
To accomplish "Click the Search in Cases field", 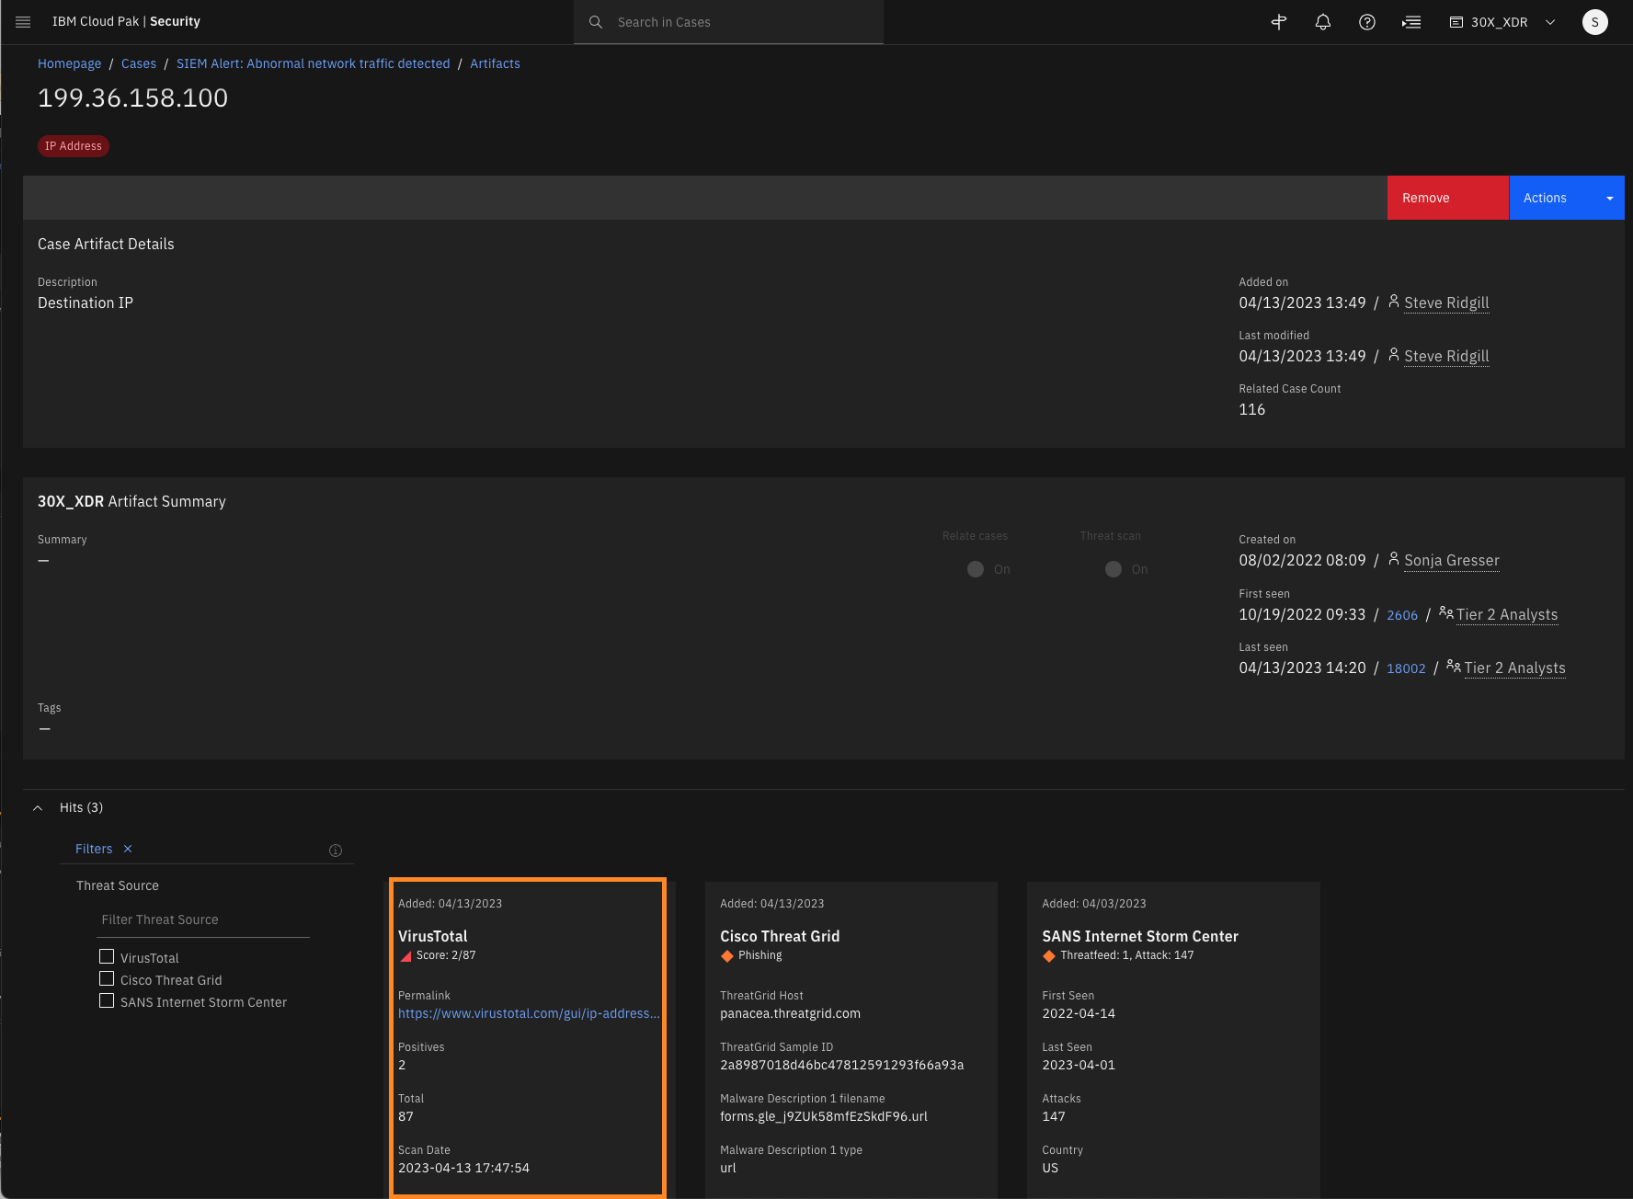I will click(x=728, y=22).
